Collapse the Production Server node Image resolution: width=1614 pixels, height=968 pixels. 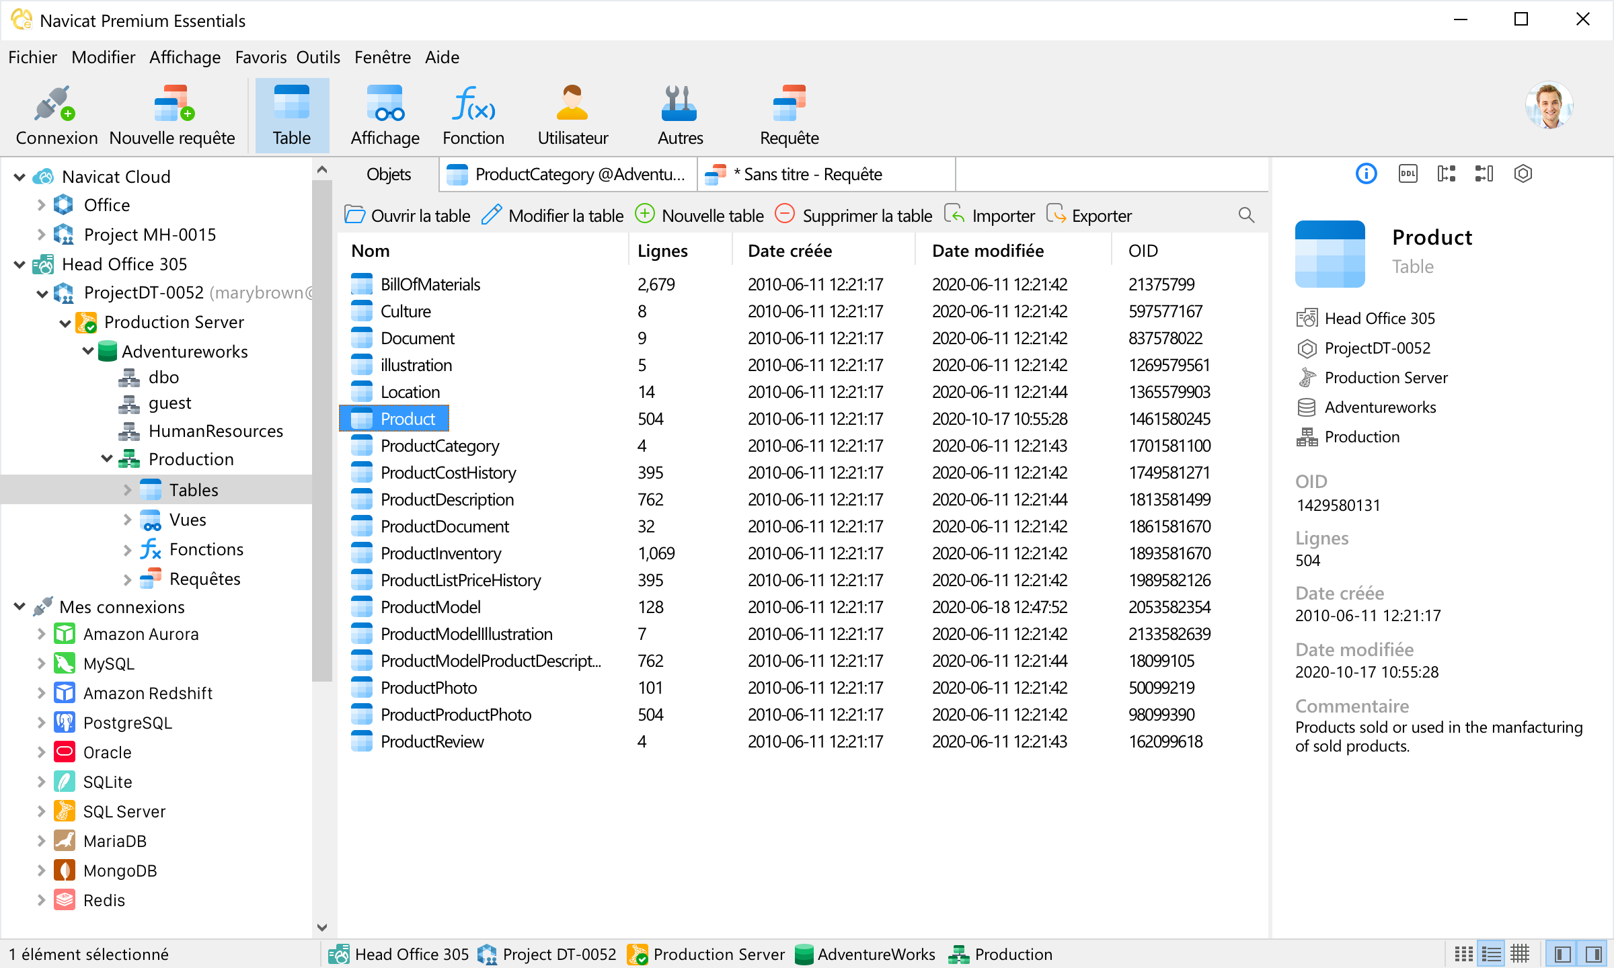(x=65, y=323)
